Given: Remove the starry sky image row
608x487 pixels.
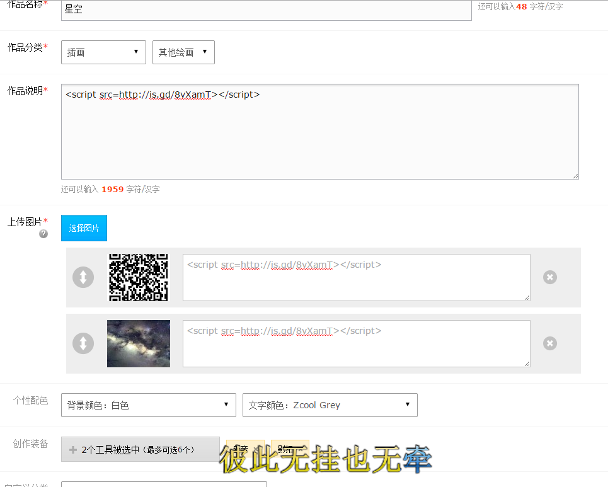Looking at the screenshot, I should click(x=550, y=343).
